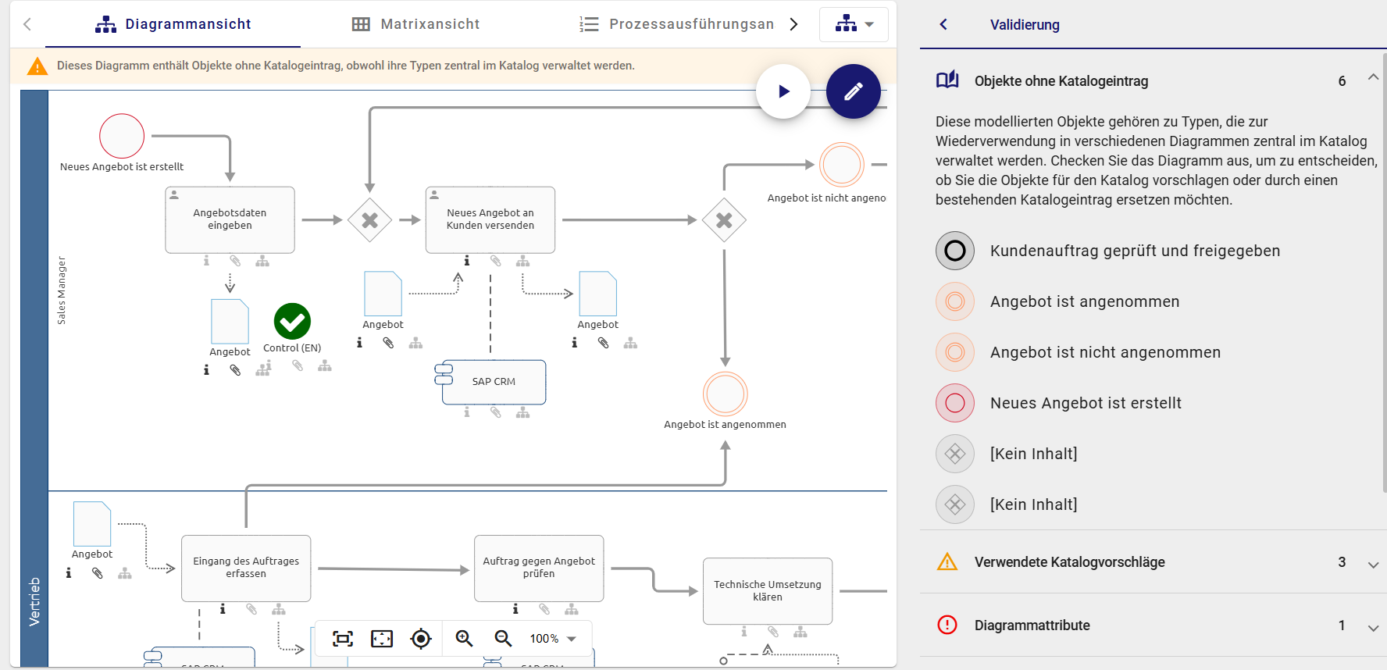This screenshot has height=670, width=1387.
Task: Click the Angebot ist angenommen event circle
Action: pyautogui.click(x=726, y=394)
